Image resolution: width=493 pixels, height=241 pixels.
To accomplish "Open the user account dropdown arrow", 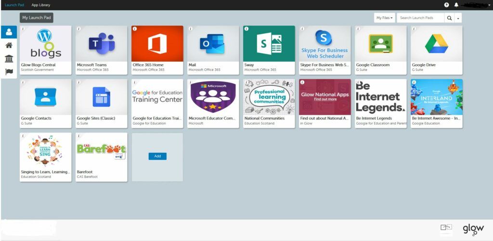I will 489,5.
